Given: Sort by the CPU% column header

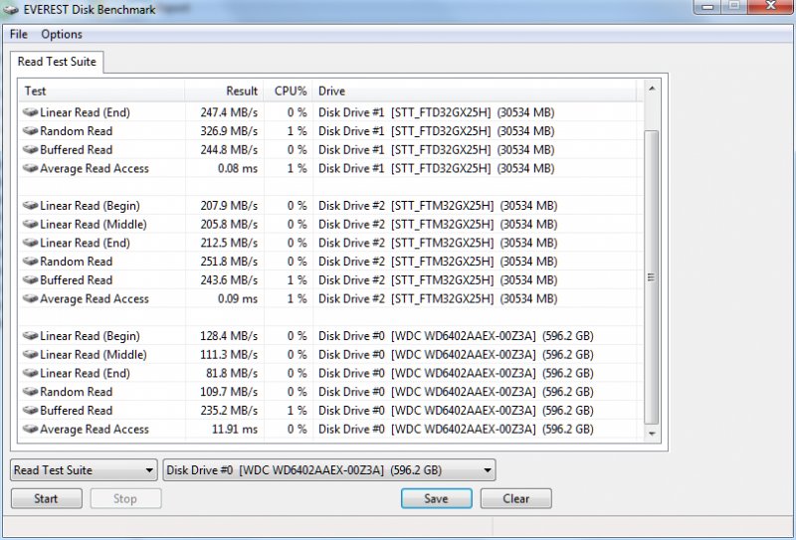Looking at the screenshot, I should (x=291, y=90).
